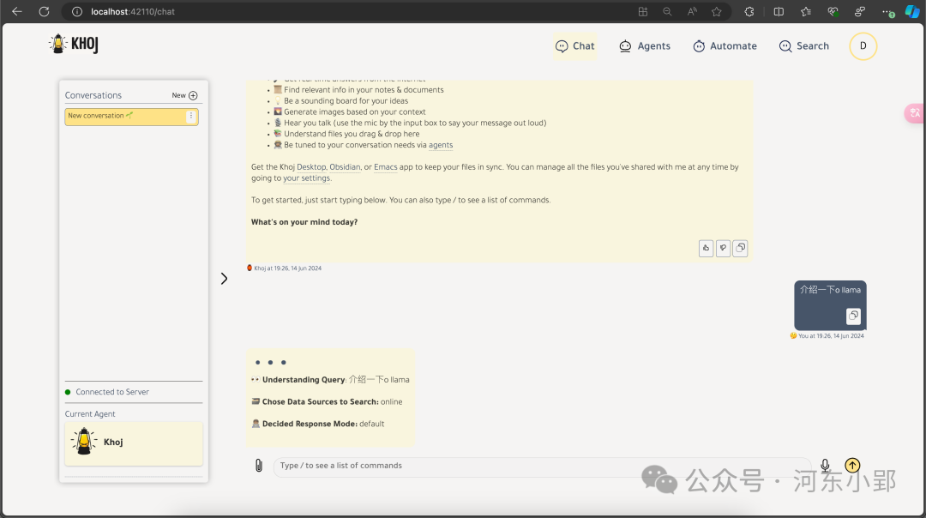
Task: Open the Obsidian app link
Action: tap(345, 167)
